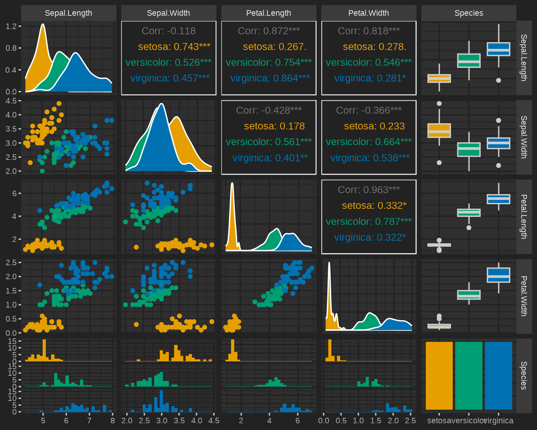Select the blue virginica boxplot in Petal.Width row

498,275
